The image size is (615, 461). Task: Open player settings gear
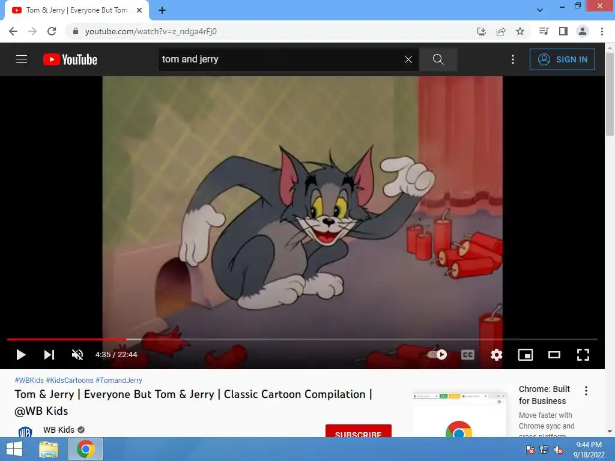pos(497,355)
